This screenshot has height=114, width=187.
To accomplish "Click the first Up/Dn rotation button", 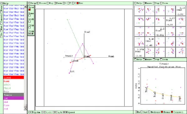I will pos(29,112).
